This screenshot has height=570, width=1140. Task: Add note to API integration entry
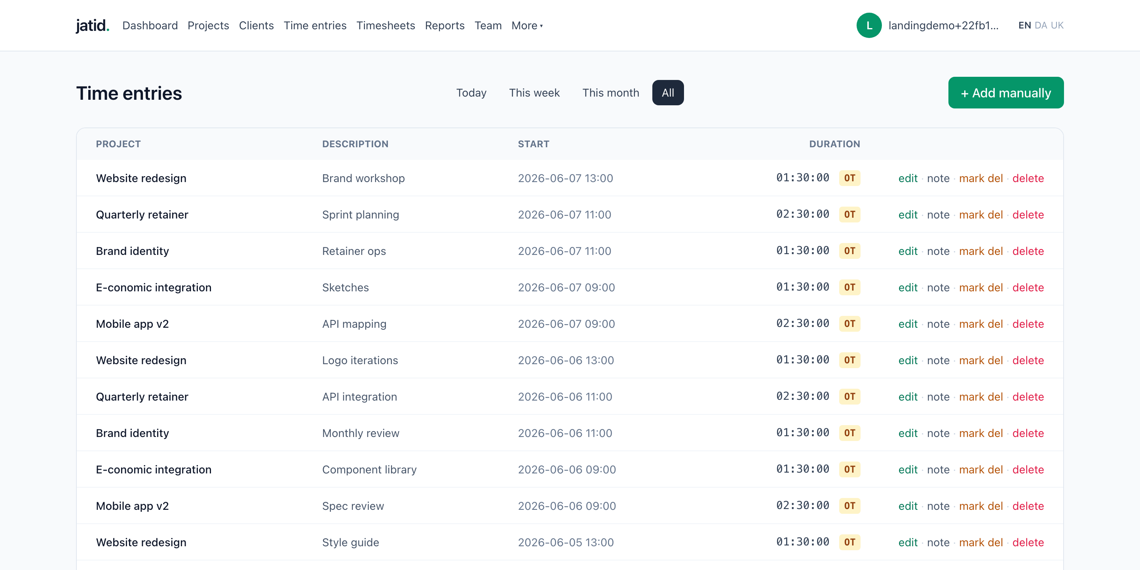pos(938,397)
